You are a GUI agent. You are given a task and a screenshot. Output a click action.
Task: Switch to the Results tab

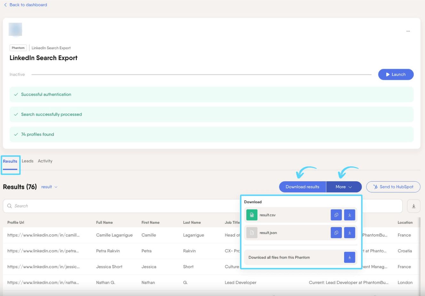click(10, 161)
